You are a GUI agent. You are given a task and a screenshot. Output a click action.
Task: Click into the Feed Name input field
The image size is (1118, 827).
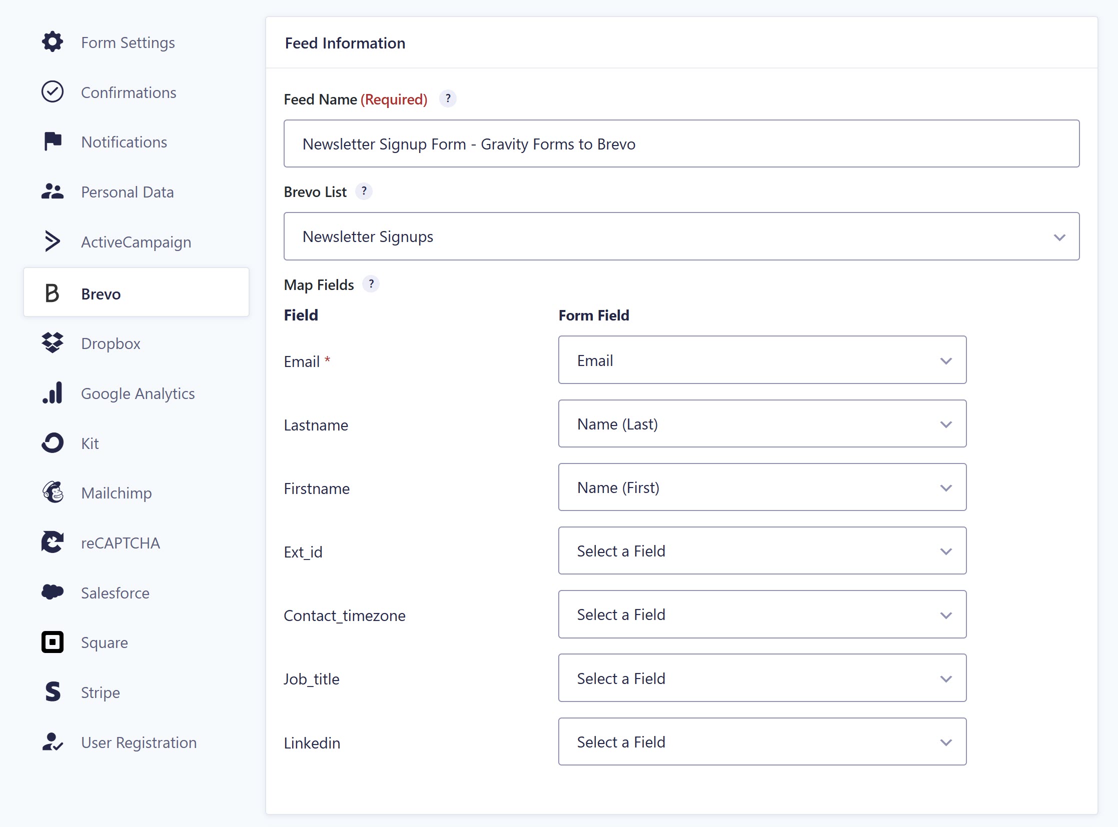point(681,143)
